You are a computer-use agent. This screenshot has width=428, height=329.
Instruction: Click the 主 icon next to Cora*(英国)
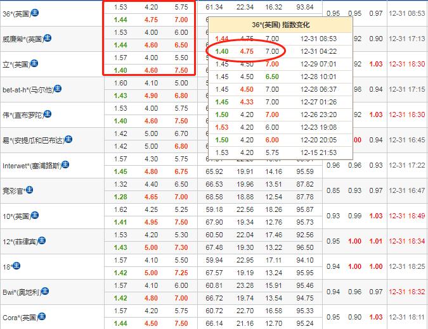(x=42, y=316)
